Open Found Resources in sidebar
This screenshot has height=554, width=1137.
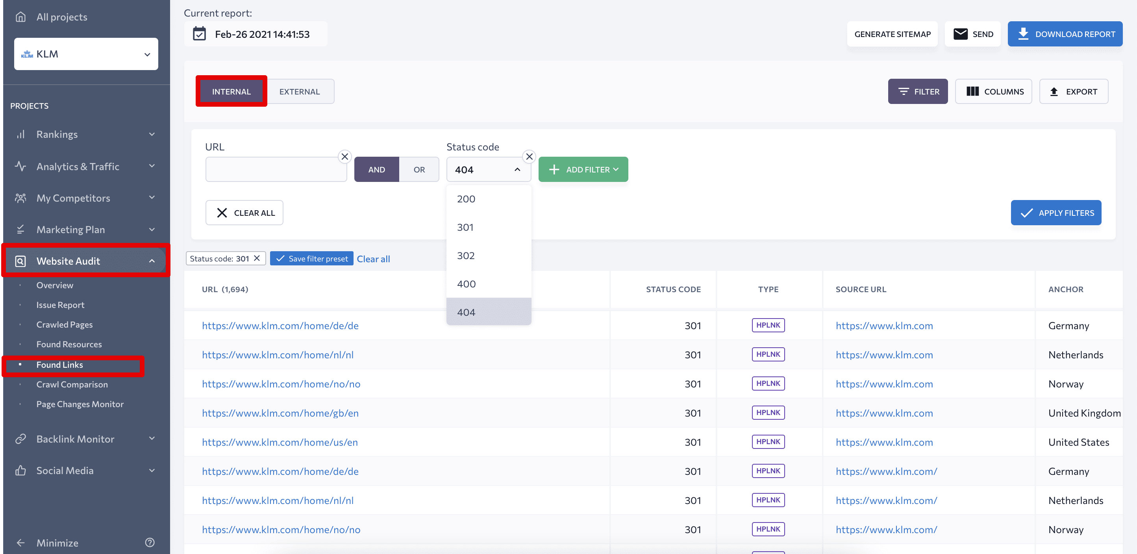tap(69, 344)
